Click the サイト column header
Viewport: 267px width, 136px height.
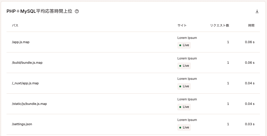[x=182, y=25]
